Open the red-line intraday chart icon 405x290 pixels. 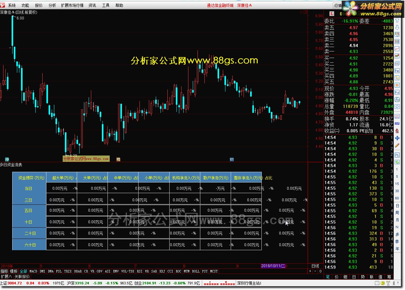pyautogui.click(x=397, y=49)
